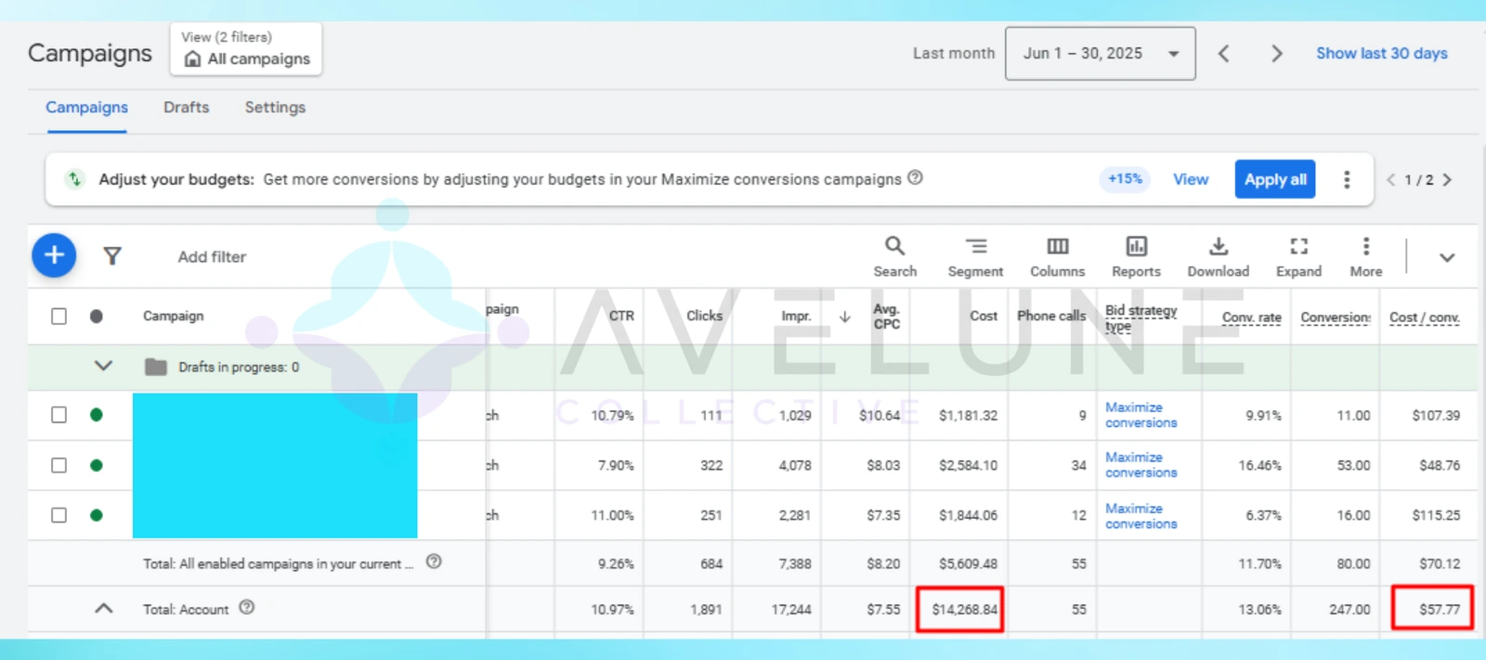1486x660 pixels.
Task: Click status dot of $2,584.10 campaign
Action: point(97,465)
